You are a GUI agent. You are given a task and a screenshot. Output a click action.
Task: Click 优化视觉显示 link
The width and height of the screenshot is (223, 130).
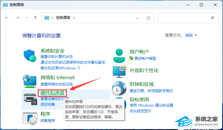(140, 111)
